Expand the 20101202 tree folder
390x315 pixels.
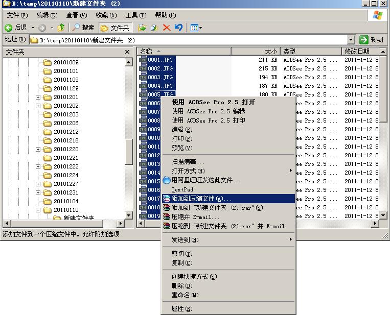(x=38, y=106)
